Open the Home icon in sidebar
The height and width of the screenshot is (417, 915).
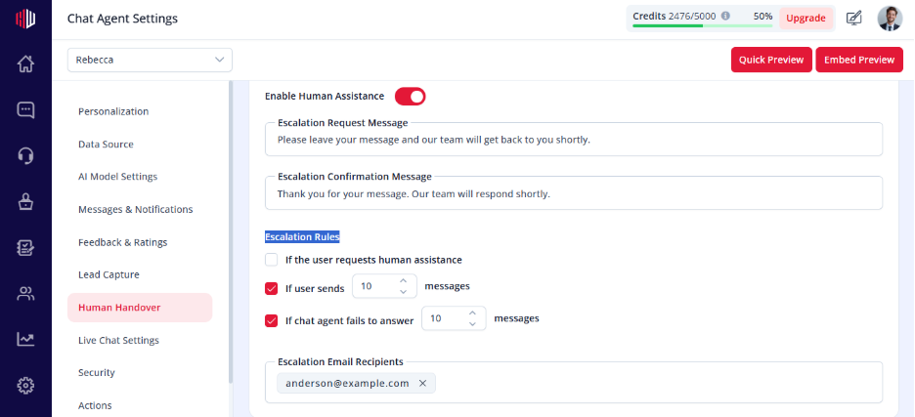25,63
